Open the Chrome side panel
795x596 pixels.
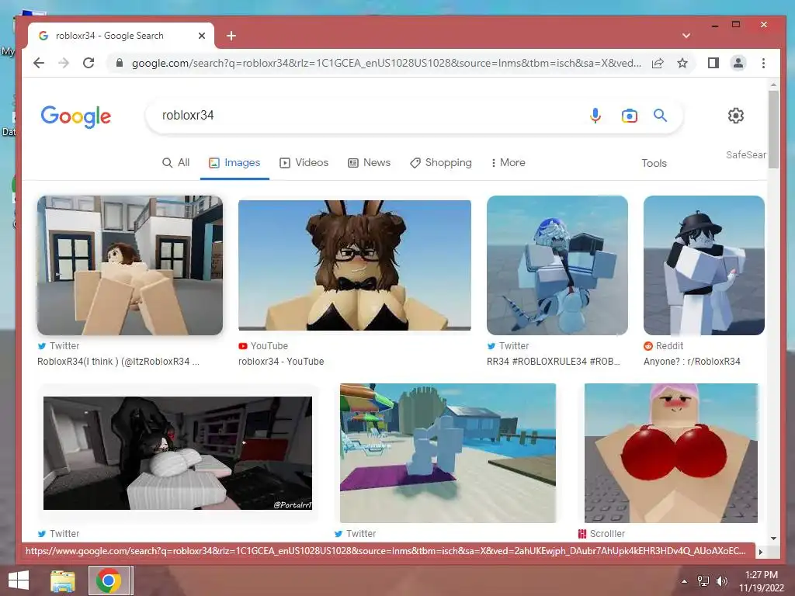click(713, 63)
